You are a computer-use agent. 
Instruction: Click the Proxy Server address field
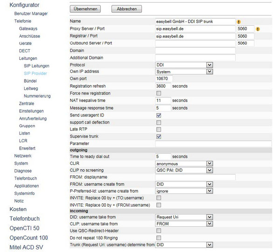tap(195, 29)
